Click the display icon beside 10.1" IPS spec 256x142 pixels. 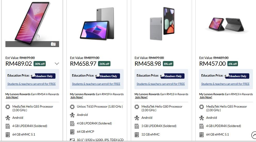[x=72, y=140]
